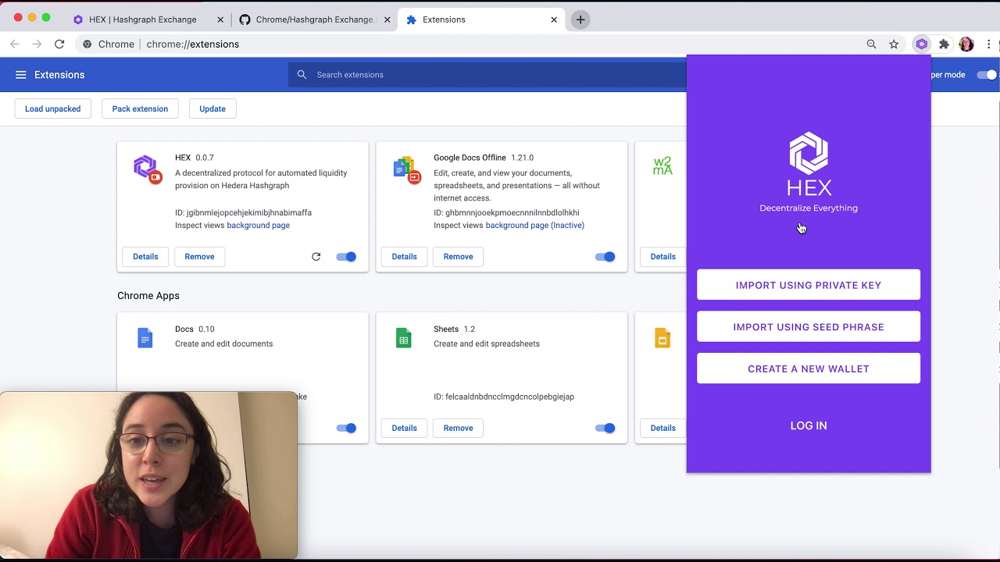This screenshot has height=562, width=1000.
Task: Click the Slides app icon
Action: 662,338
